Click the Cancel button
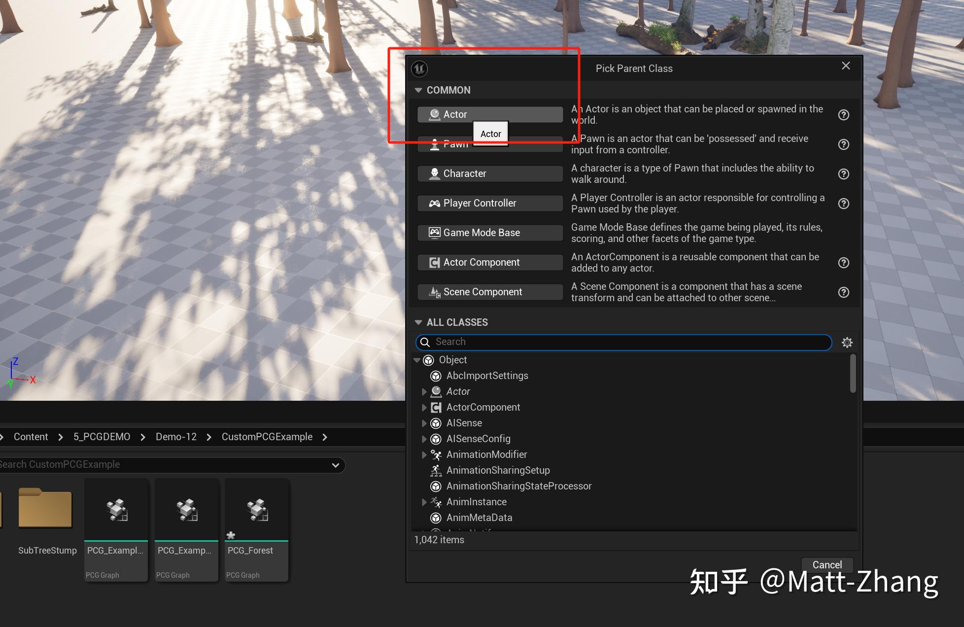The width and height of the screenshot is (964, 627). click(x=827, y=564)
